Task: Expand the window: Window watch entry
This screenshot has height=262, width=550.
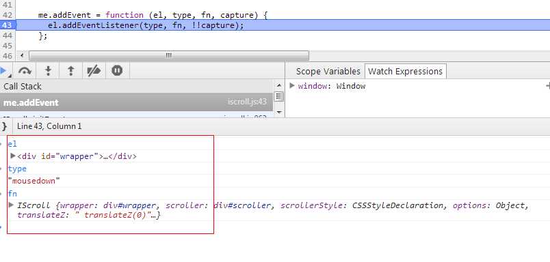Action: 291,85
